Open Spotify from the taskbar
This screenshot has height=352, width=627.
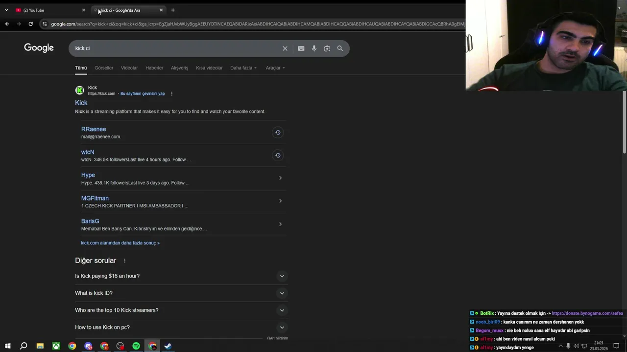coord(136,346)
